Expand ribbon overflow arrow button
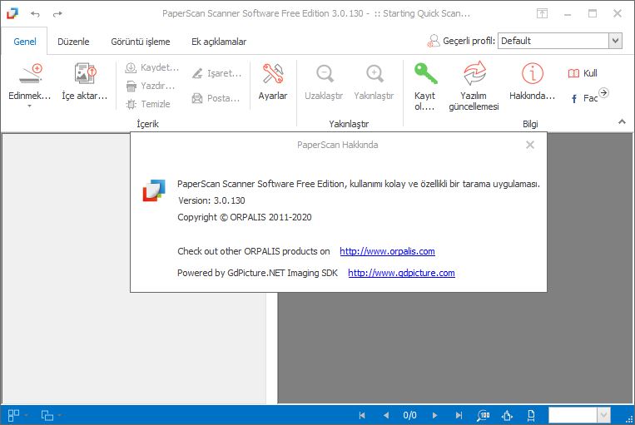The height and width of the screenshot is (425, 635). click(x=604, y=92)
